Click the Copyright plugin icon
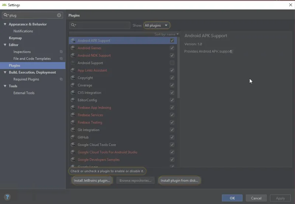Screen dimensions: 295x204 (x=73, y=78)
